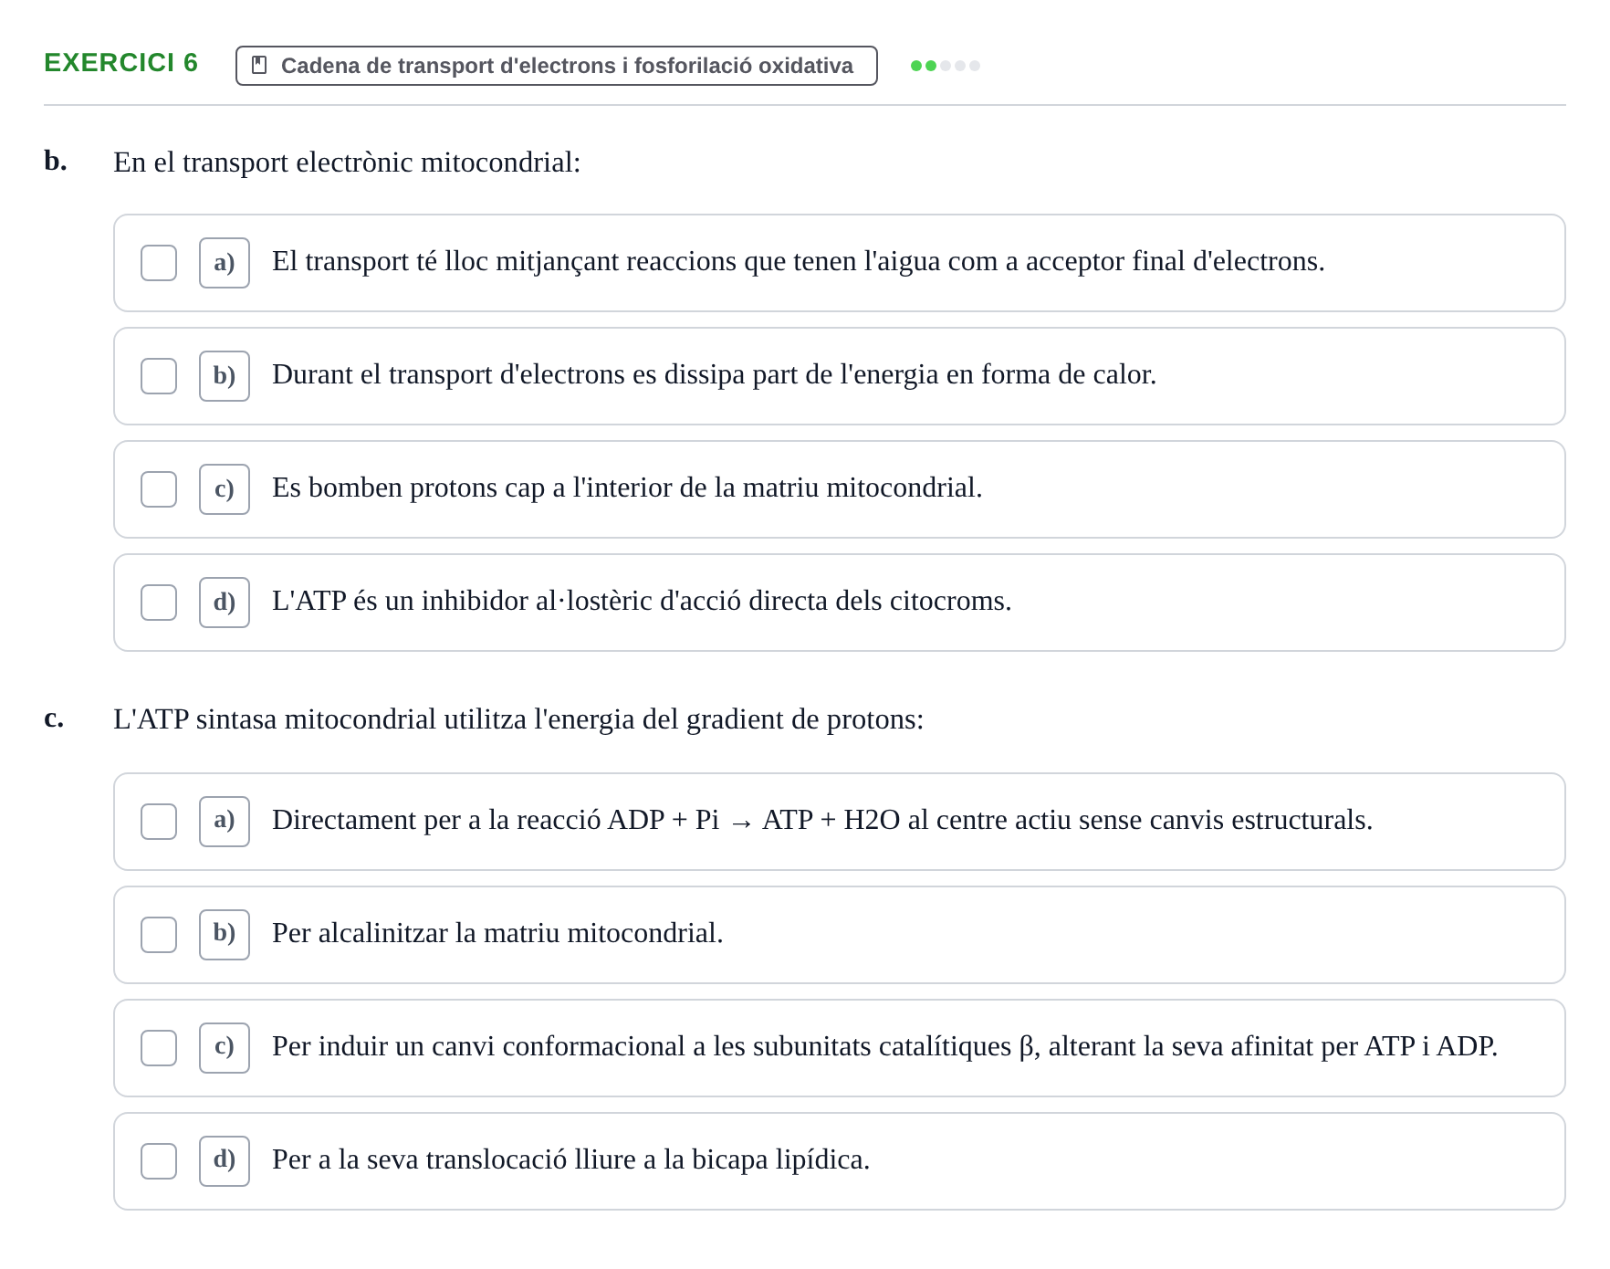
Task: Click the book icon in the topic tag
Action: 259,66
